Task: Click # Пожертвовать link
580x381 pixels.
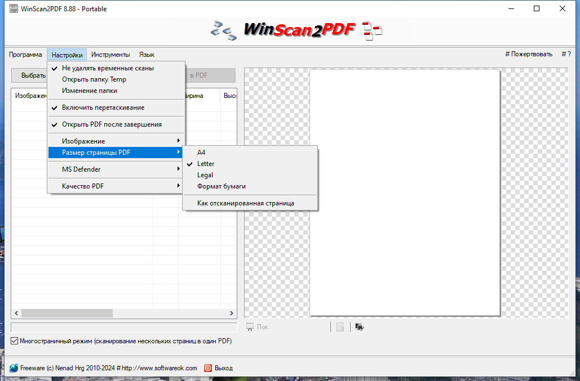Action: pos(529,54)
